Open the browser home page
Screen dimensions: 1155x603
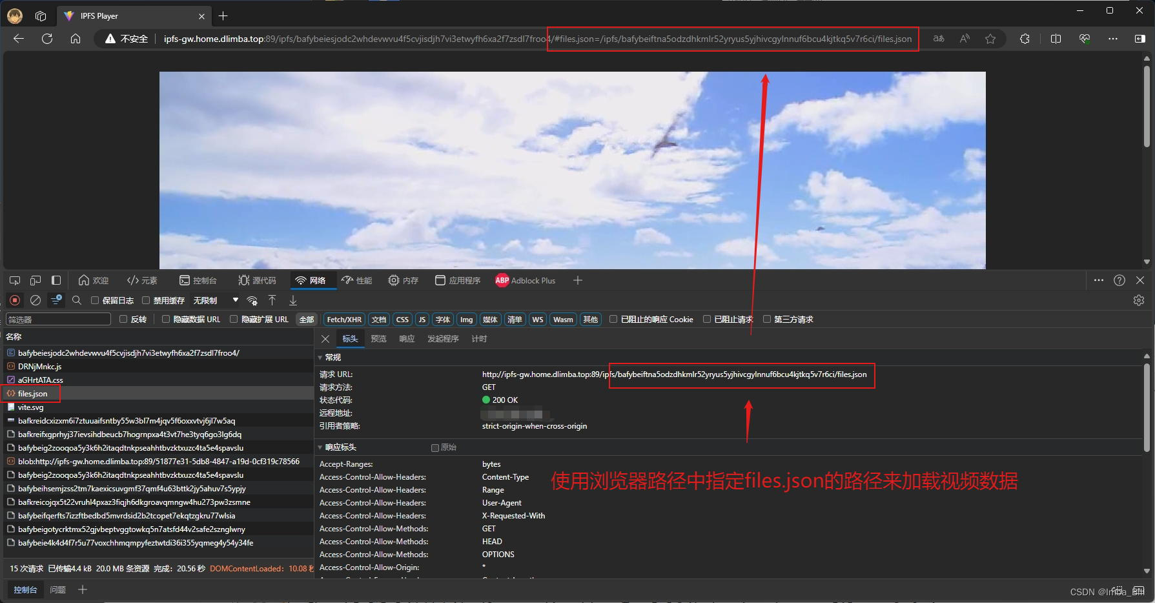pyautogui.click(x=76, y=39)
